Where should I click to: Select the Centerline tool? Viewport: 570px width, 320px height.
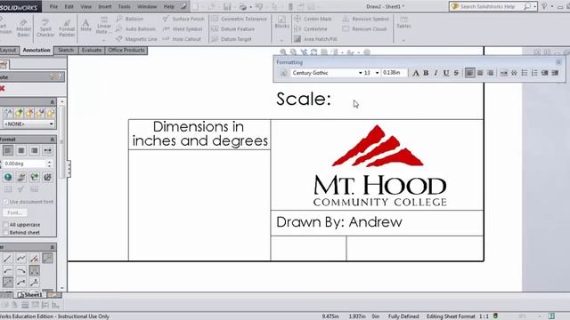(x=311, y=29)
